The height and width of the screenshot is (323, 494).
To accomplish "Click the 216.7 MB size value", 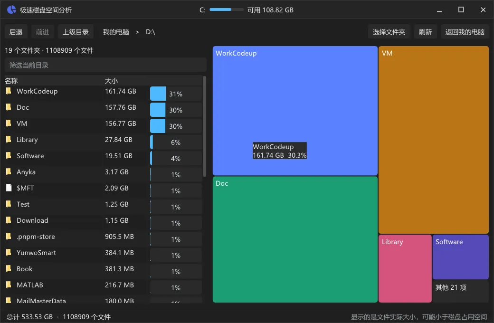I will pos(119,285).
